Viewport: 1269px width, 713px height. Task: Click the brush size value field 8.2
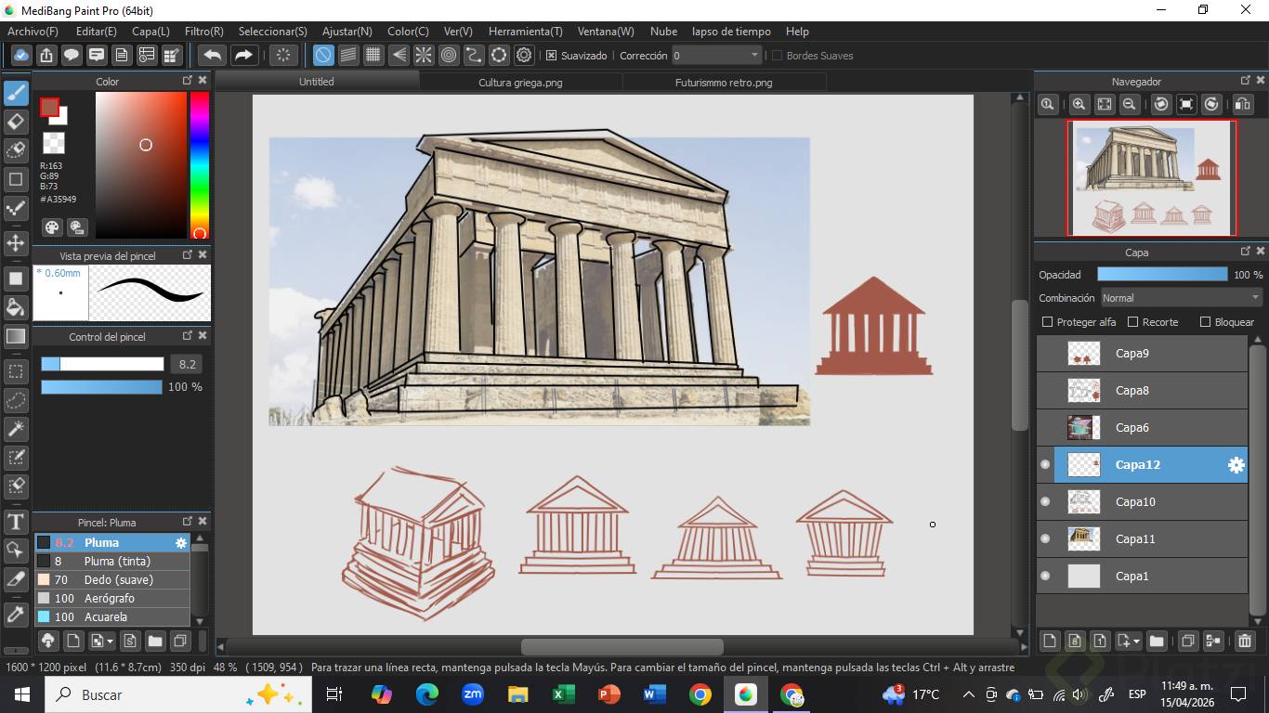(x=186, y=364)
